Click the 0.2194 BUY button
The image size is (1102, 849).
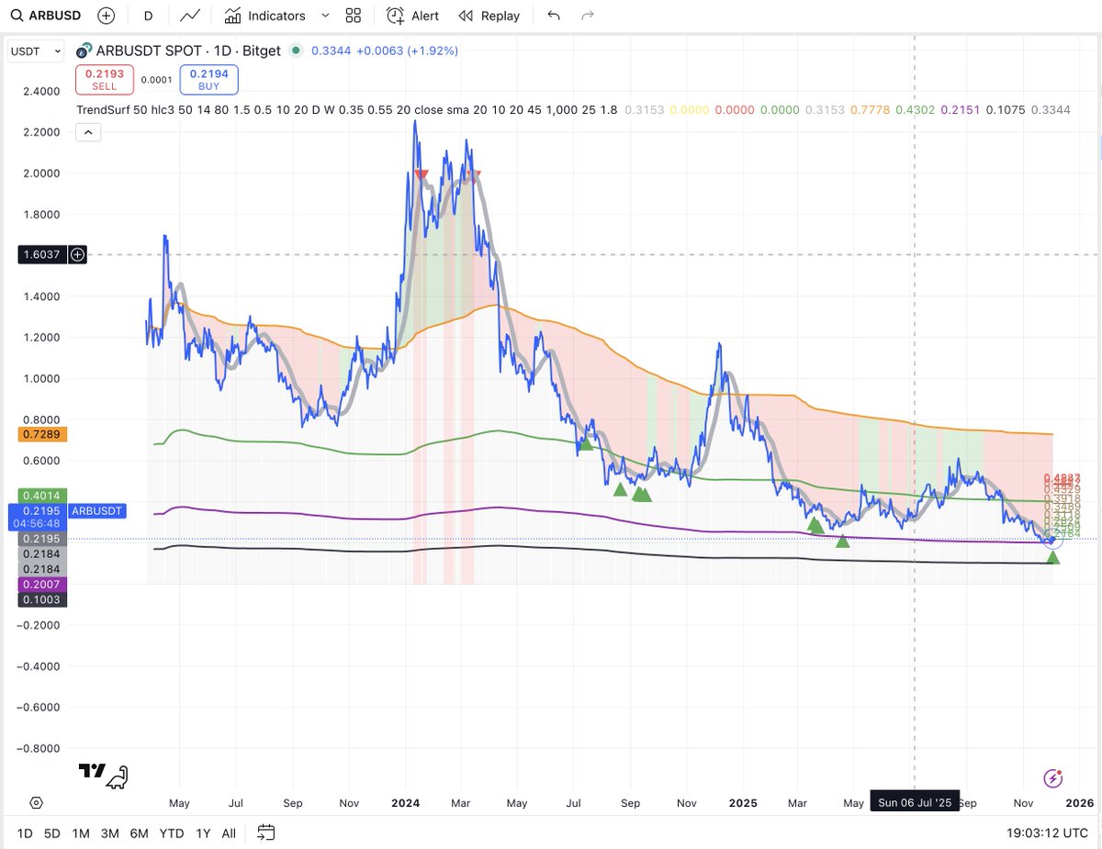[x=208, y=80]
